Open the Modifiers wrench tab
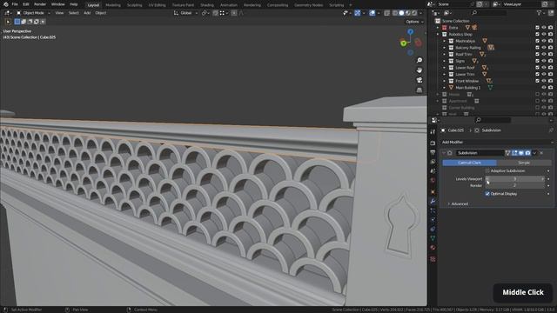This screenshot has width=557, height=313. 433,201
